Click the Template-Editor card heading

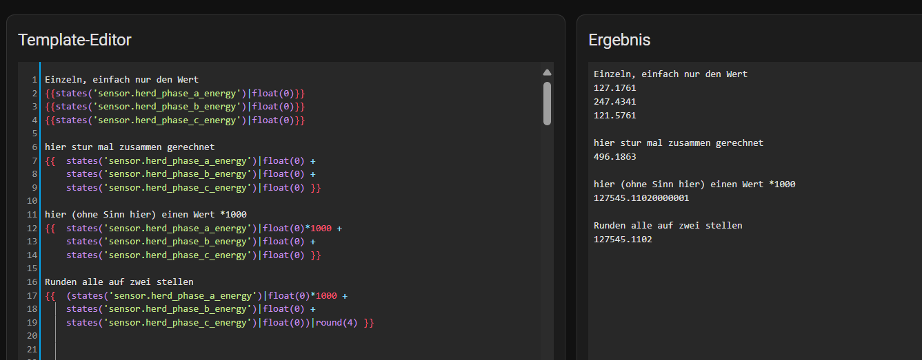[x=74, y=40]
